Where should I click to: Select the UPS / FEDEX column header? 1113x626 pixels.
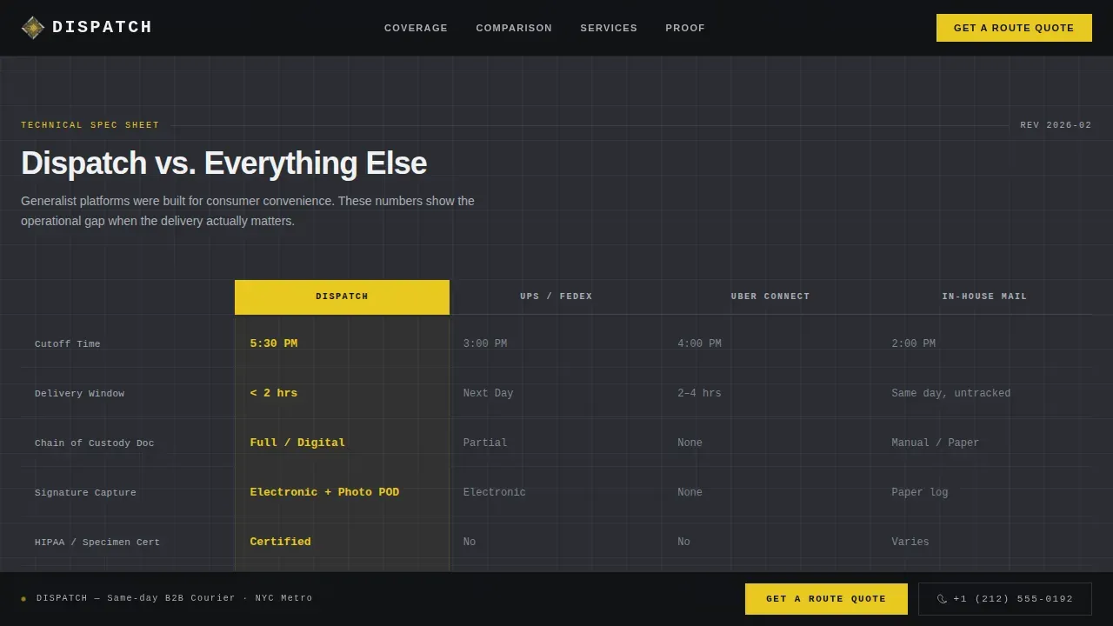pos(556,296)
